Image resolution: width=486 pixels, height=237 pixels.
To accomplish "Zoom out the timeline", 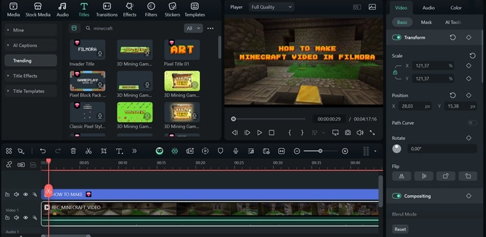I will 297,151.
